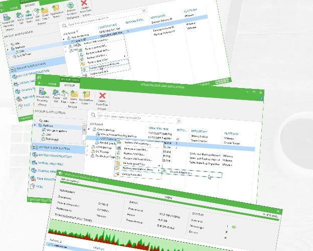313x251 pixels.
Task: Click Application Items icon in middle window
Action: 86,94
